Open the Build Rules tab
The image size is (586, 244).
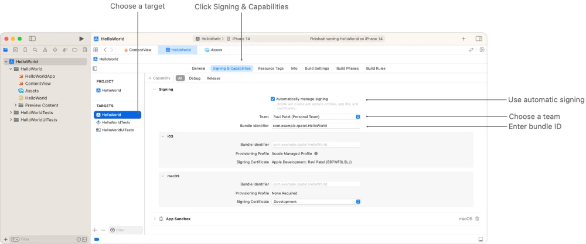376,68
